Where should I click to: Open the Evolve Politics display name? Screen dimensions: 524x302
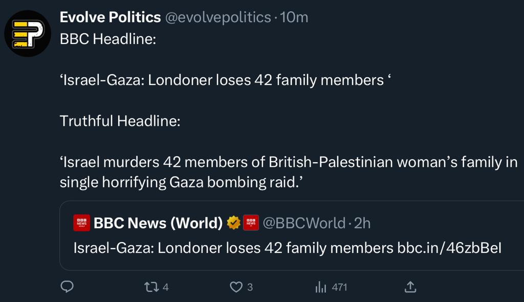click(x=110, y=17)
